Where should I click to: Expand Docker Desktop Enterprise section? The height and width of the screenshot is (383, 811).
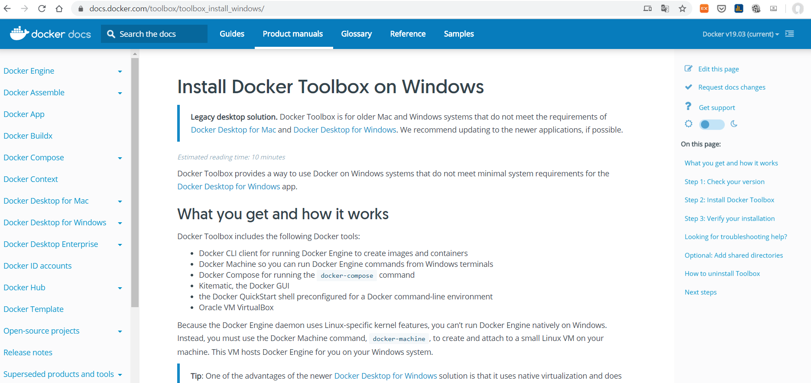pos(120,245)
